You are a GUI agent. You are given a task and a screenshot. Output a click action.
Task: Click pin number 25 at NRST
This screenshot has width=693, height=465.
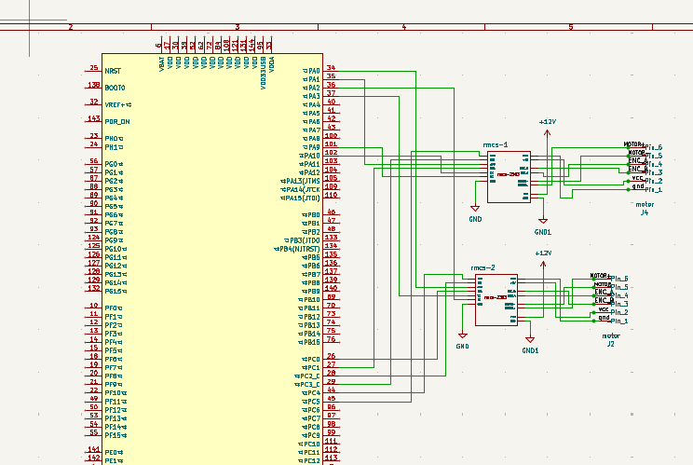[x=94, y=68]
